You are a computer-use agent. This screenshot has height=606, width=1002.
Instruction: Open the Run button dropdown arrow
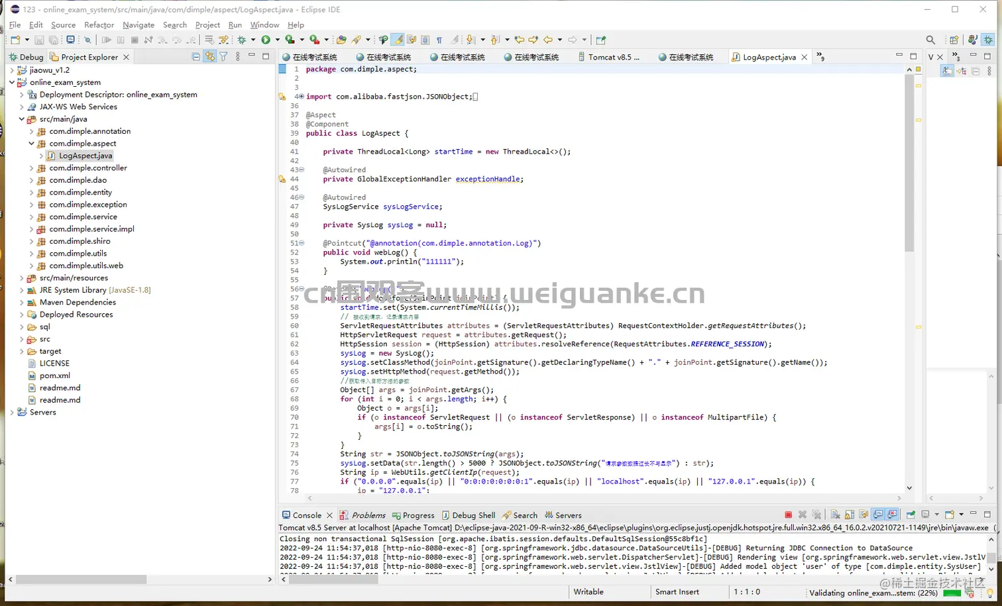(x=278, y=40)
